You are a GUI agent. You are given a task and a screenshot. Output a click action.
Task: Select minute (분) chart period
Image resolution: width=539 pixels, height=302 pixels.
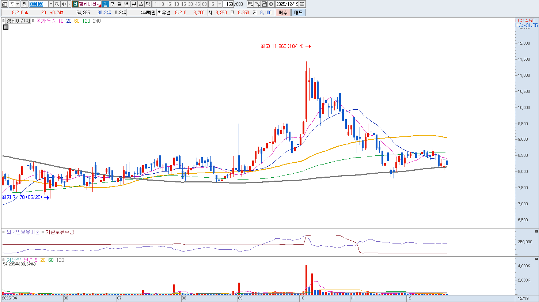(134, 4)
